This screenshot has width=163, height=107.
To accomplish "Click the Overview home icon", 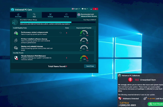I will point(18,14).
